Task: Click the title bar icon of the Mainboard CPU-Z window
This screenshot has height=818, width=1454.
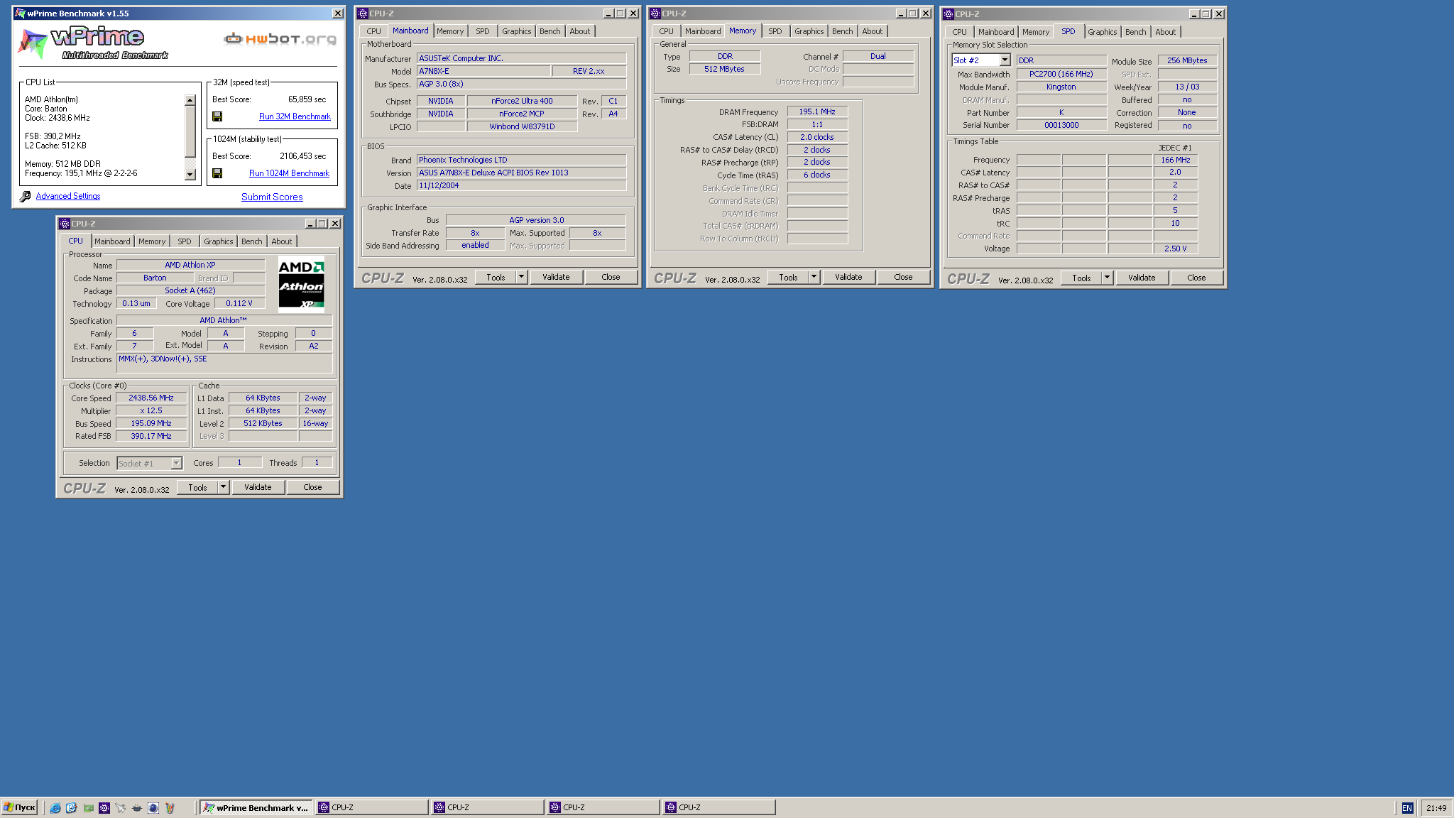Action: point(363,13)
